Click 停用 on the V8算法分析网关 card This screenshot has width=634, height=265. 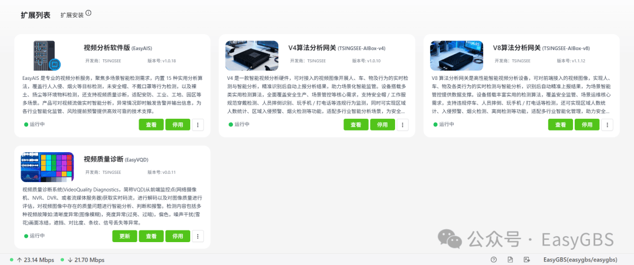pyautogui.click(x=587, y=125)
